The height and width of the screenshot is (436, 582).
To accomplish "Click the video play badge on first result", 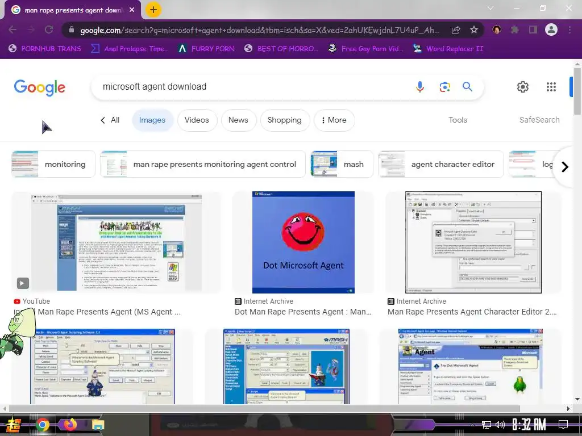I will coord(23,283).
